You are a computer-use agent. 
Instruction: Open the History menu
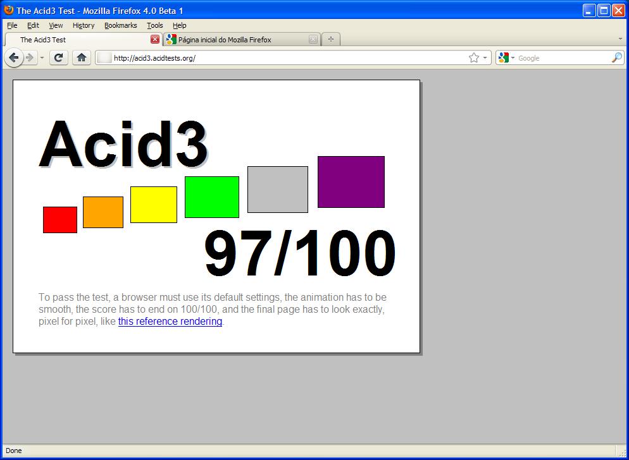click(84, 25)
